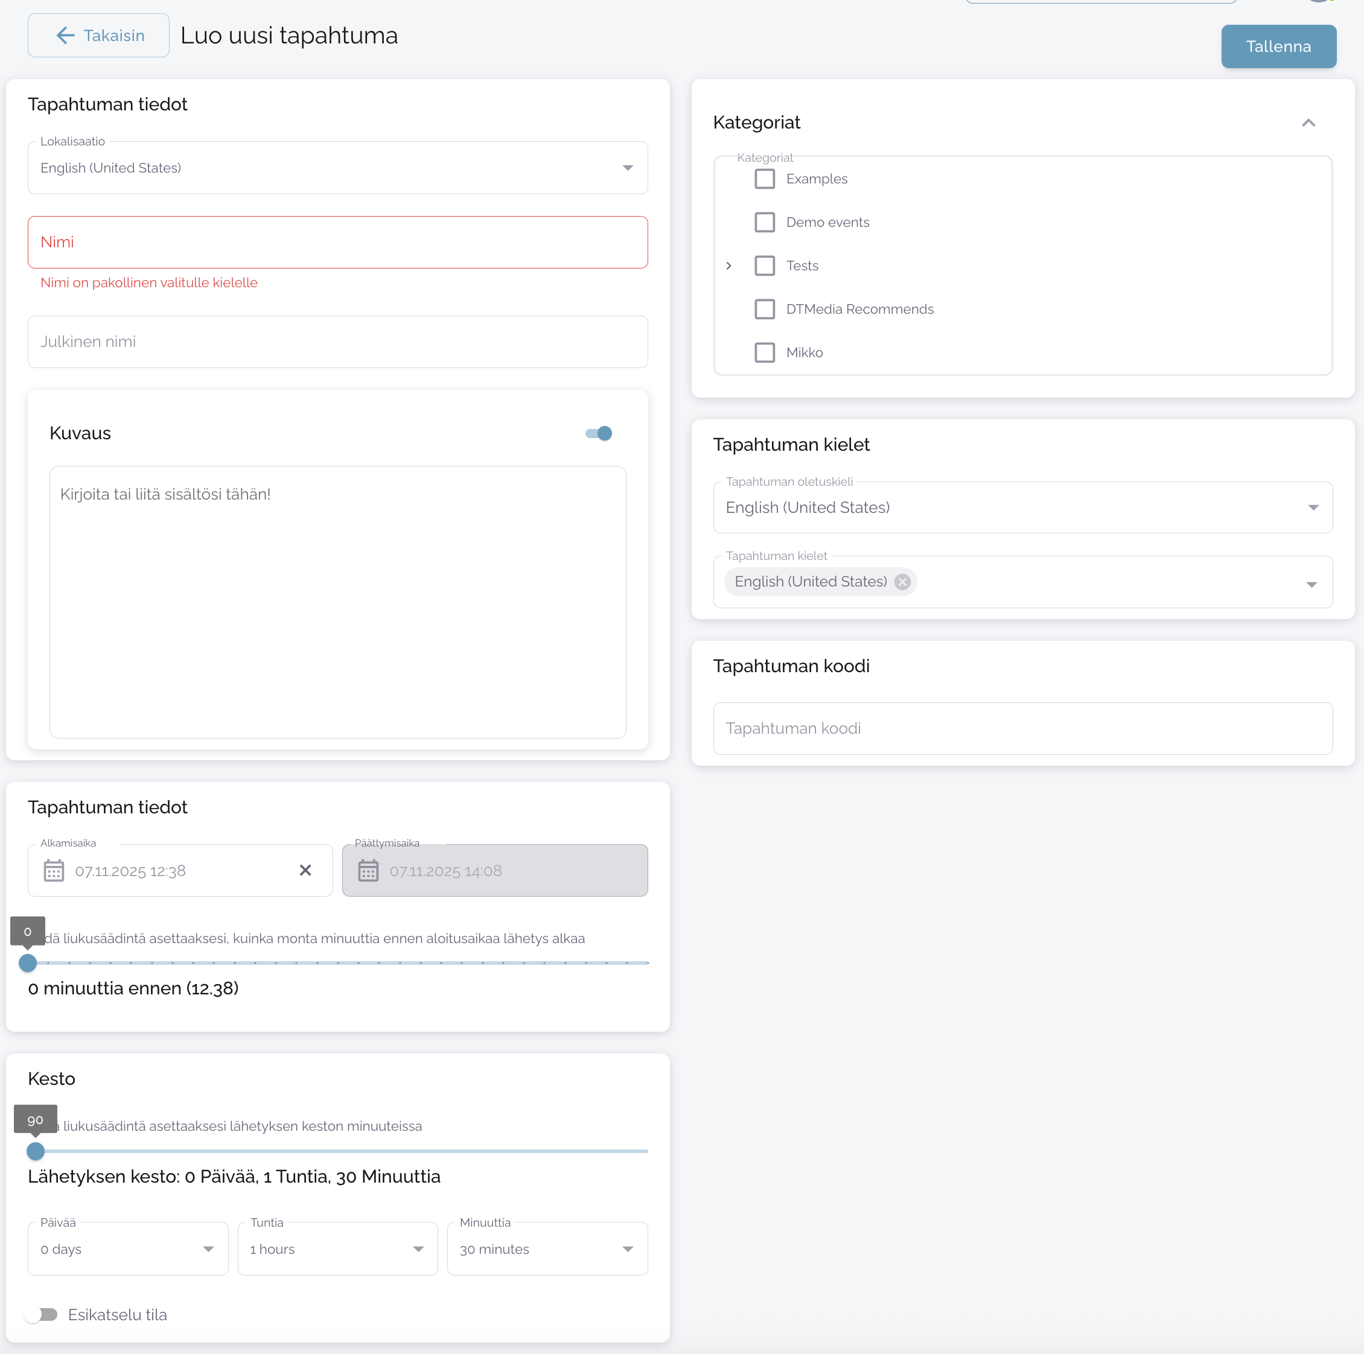Click the Tapahtuman koodi input field
The image size is (1364, 1354).
tap(1022, 728)
